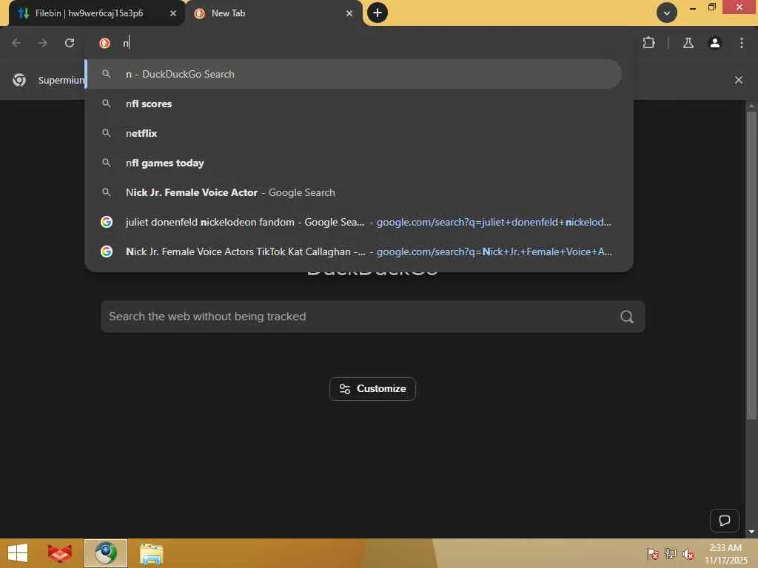Dismiss the Supermium infobar with X
This screenshot has height=568, width=758.
click(738, 80)
